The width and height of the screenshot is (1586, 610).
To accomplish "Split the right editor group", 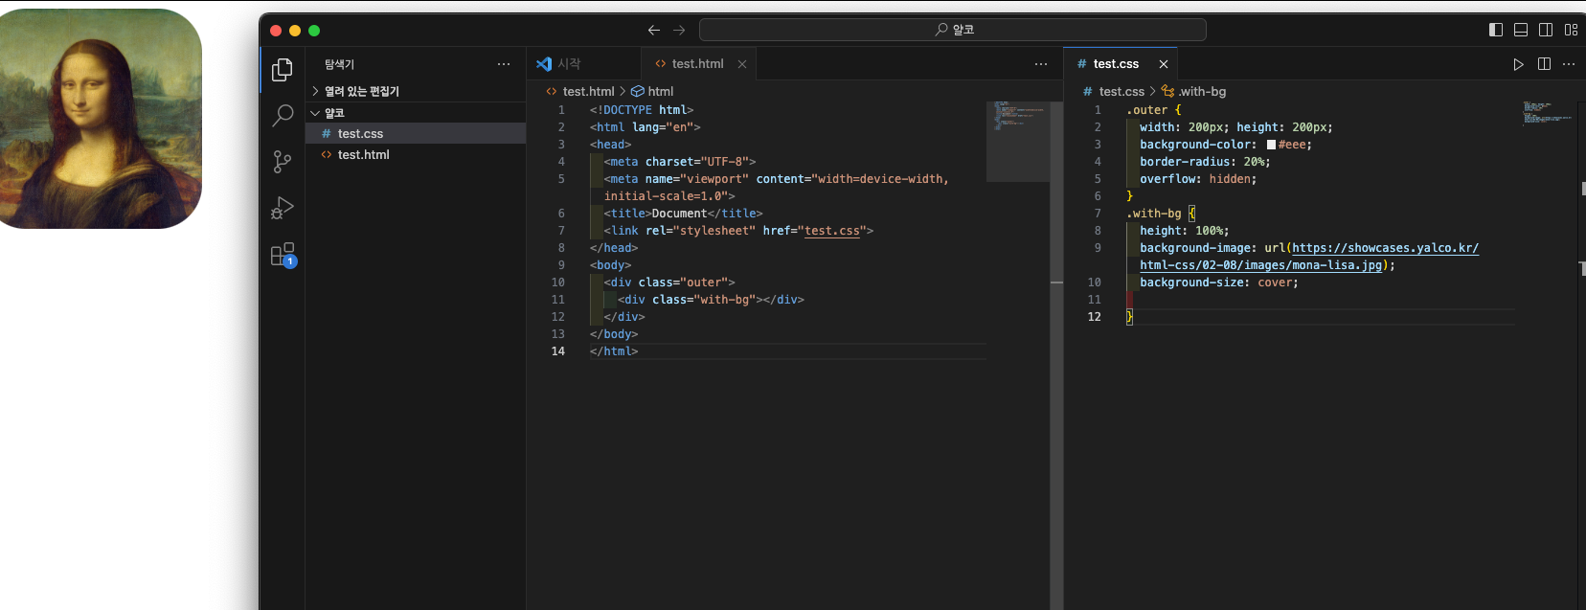I will point(1544,64).
